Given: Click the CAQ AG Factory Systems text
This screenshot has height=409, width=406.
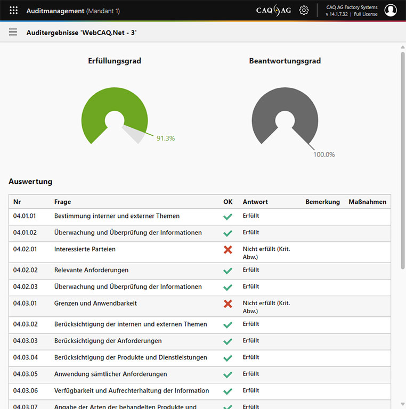Looking at the screenshot, I should pos(352,7).
